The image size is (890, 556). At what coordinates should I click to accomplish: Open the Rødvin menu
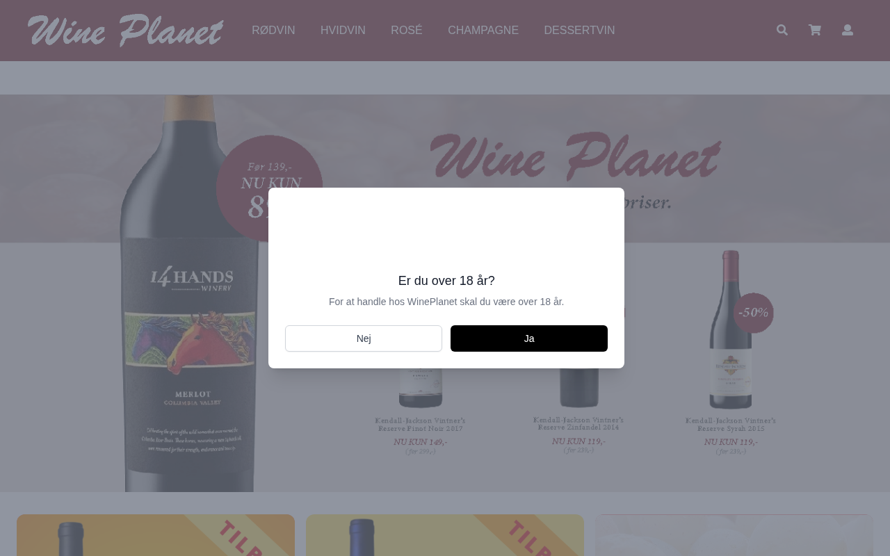click(273, 31)
